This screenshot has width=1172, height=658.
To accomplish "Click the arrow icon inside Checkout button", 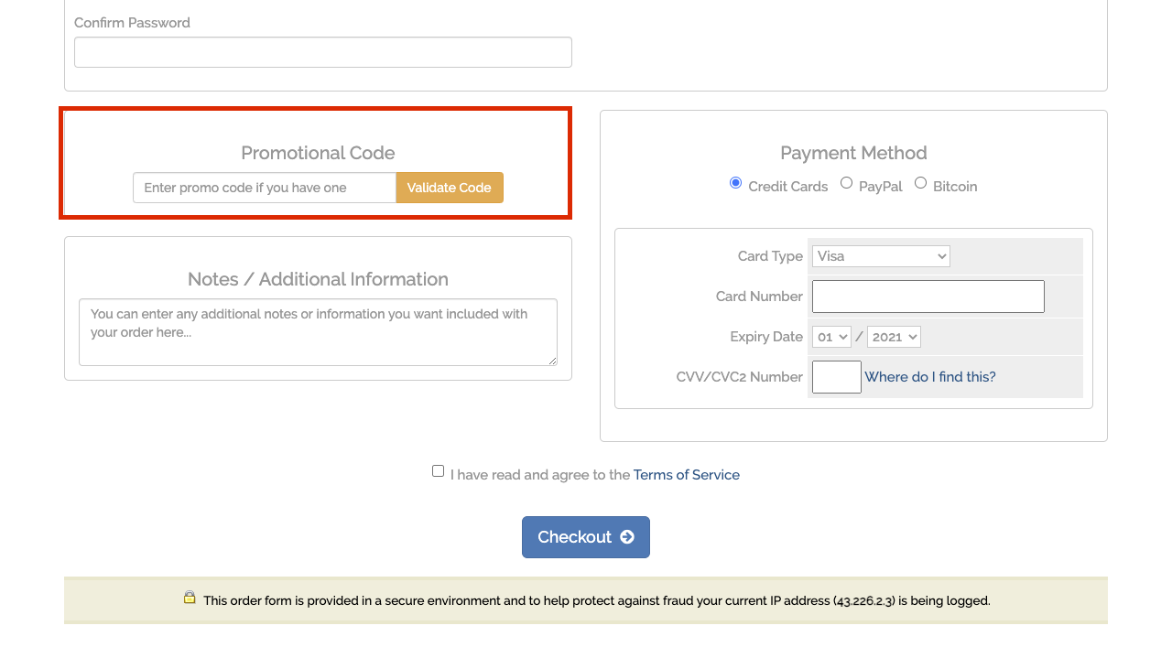I will (x=627, y=537).
